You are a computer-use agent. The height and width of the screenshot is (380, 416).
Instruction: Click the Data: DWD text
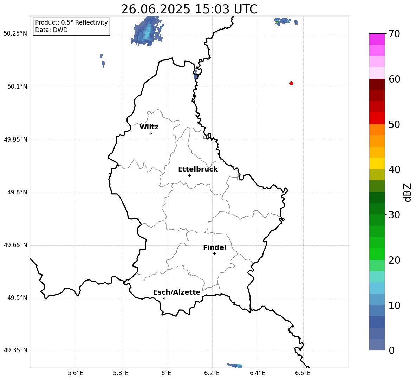click(51, 30)
